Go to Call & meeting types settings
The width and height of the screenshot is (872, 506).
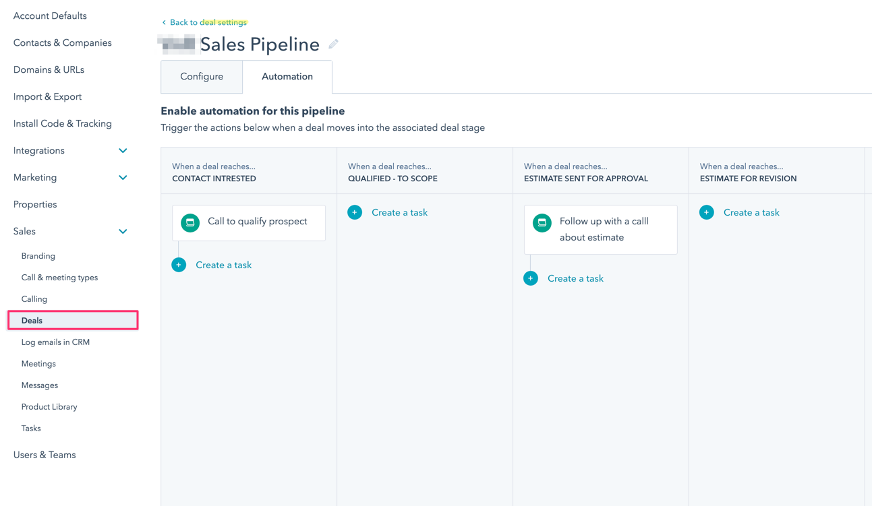click(59, 278)
